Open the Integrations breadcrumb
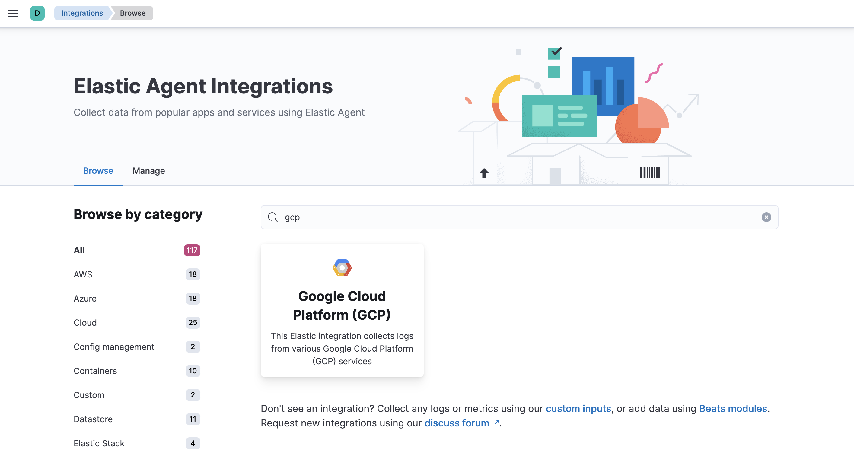 click(x=81, y=13)
